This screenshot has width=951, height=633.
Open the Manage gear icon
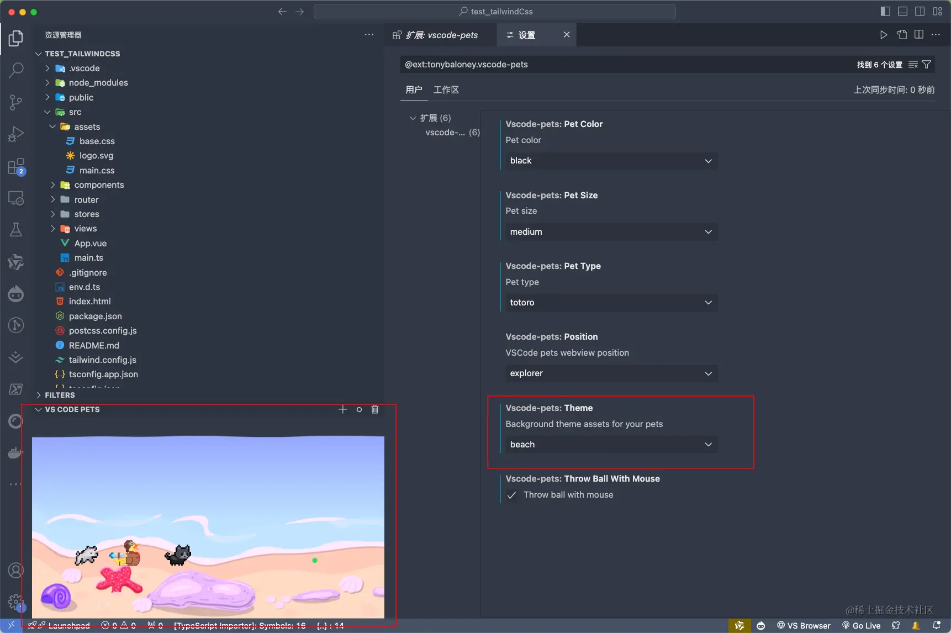16,602
